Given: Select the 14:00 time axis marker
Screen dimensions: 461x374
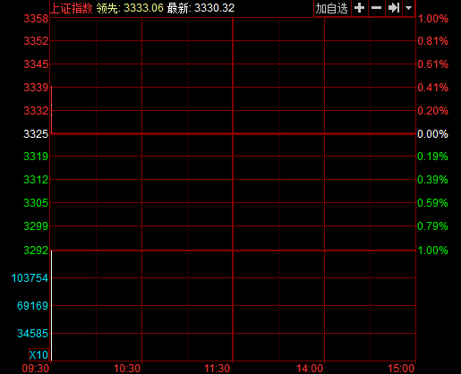Looking at the screenshot, I should point(310,369).
